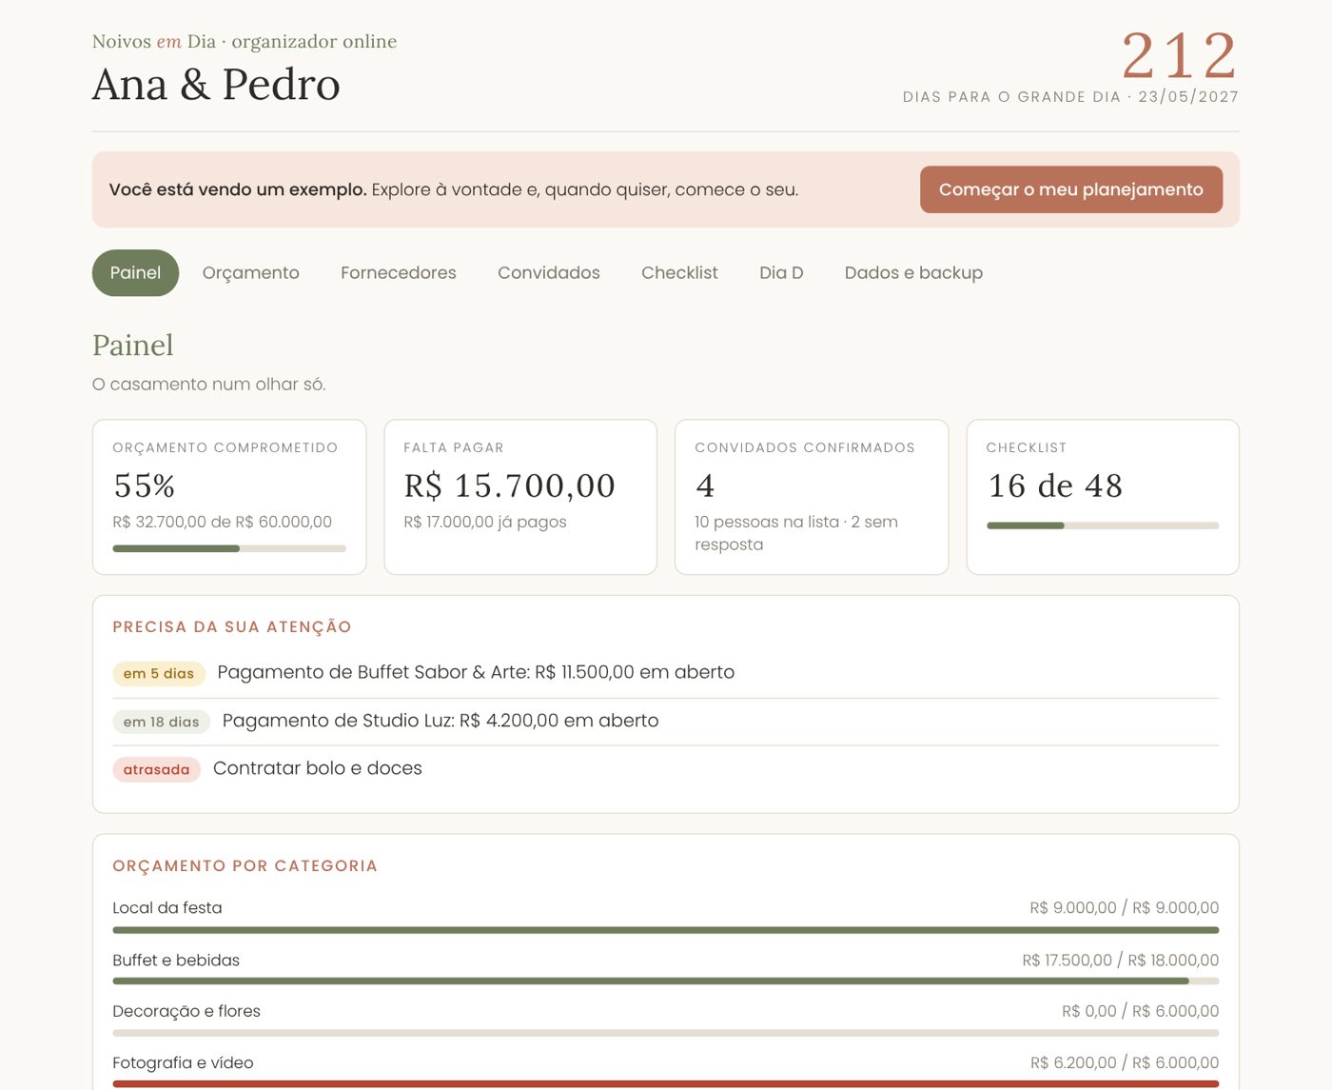This screenshot has height=1090, width=1332.
Task: Switch to the Orçamento tab
Action: pyautogui.click(x=251, y=272)
